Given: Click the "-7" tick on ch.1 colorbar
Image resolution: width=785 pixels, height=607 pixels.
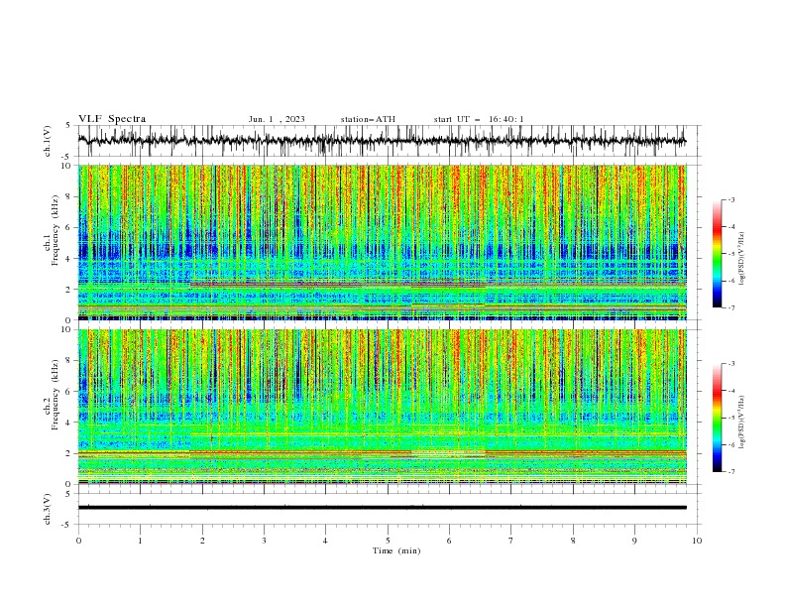Looking at the screenshot, I should [x=731, y=307].
